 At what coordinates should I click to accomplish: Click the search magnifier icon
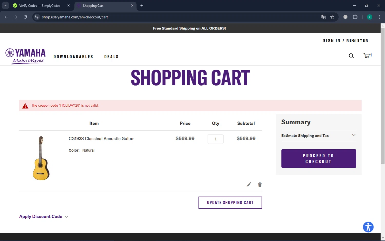[x=351, y=56]
